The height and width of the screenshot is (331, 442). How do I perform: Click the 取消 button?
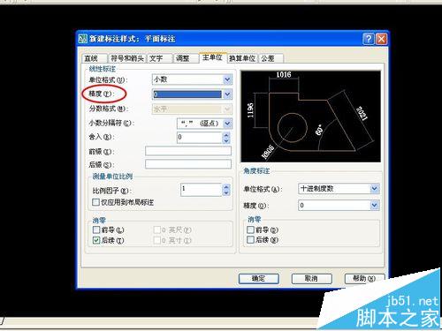312,279
